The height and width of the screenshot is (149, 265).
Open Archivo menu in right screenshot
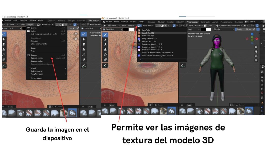point(109,22)
